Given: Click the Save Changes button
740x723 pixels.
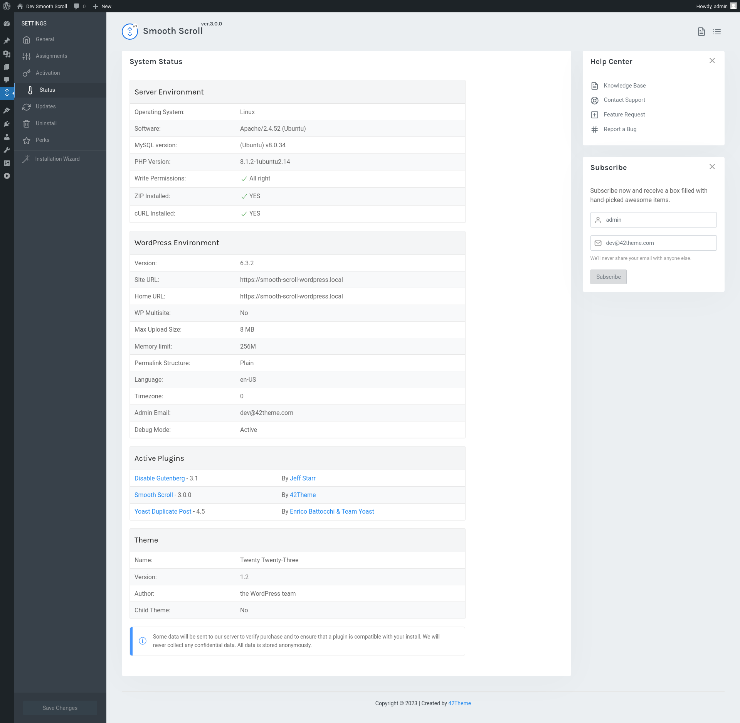Looking at the screenshot, I should click(x=60, y=708).
